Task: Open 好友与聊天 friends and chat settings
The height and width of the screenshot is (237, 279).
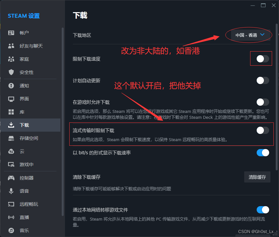Action: pos(11,46)
